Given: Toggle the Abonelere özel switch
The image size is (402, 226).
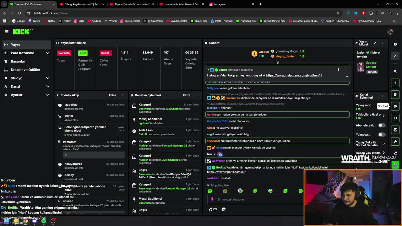Looking at the screenshot, I should (382, 125).
